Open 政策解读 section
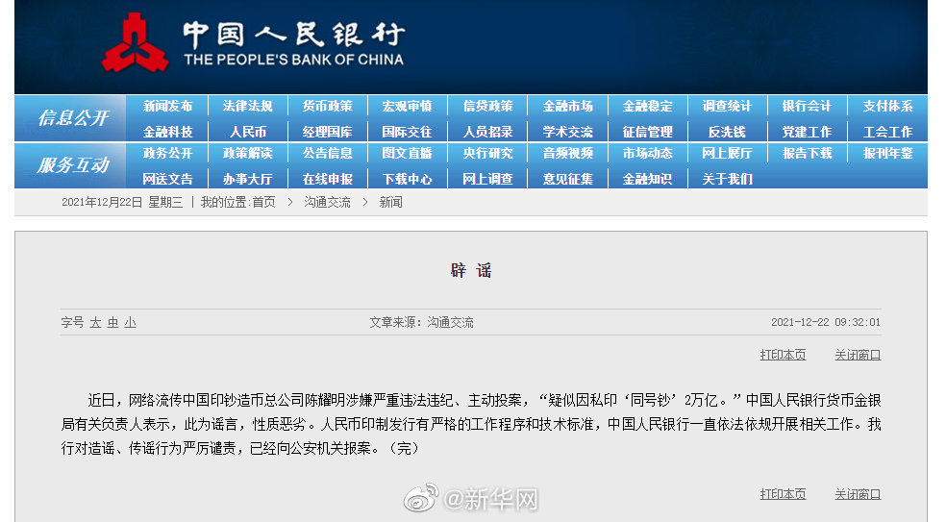Image resolution: width=946 pixels, height=522 pixels. (x=247, y=153)
